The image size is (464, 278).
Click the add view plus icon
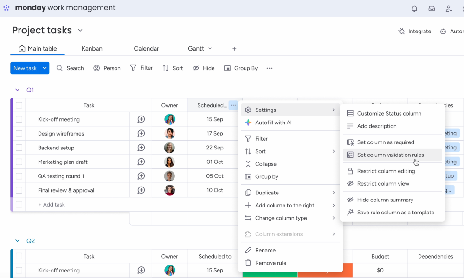pos(234,49)
